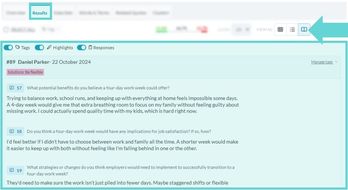Click the clipboard icon beside Responses

pos(90,47)
